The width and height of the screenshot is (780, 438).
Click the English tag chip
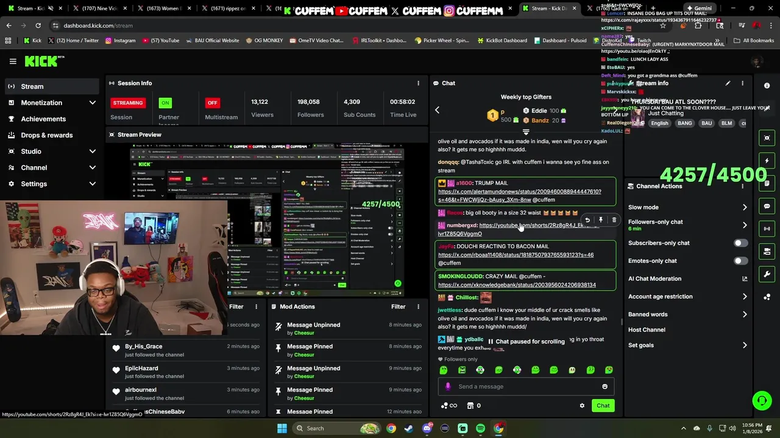(x=659, y=123)
